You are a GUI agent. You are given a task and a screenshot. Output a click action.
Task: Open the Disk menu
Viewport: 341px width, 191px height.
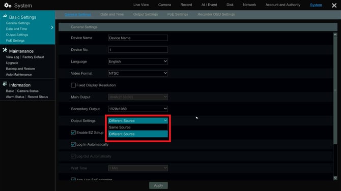[x=230, y=5]
